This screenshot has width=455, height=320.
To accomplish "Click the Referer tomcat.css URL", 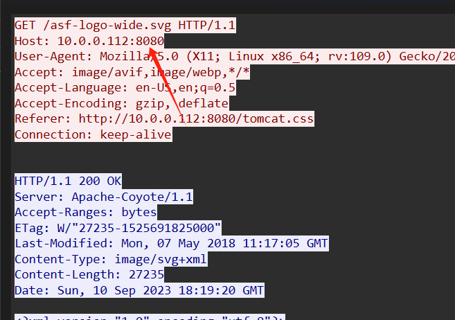I will [196, 119].
